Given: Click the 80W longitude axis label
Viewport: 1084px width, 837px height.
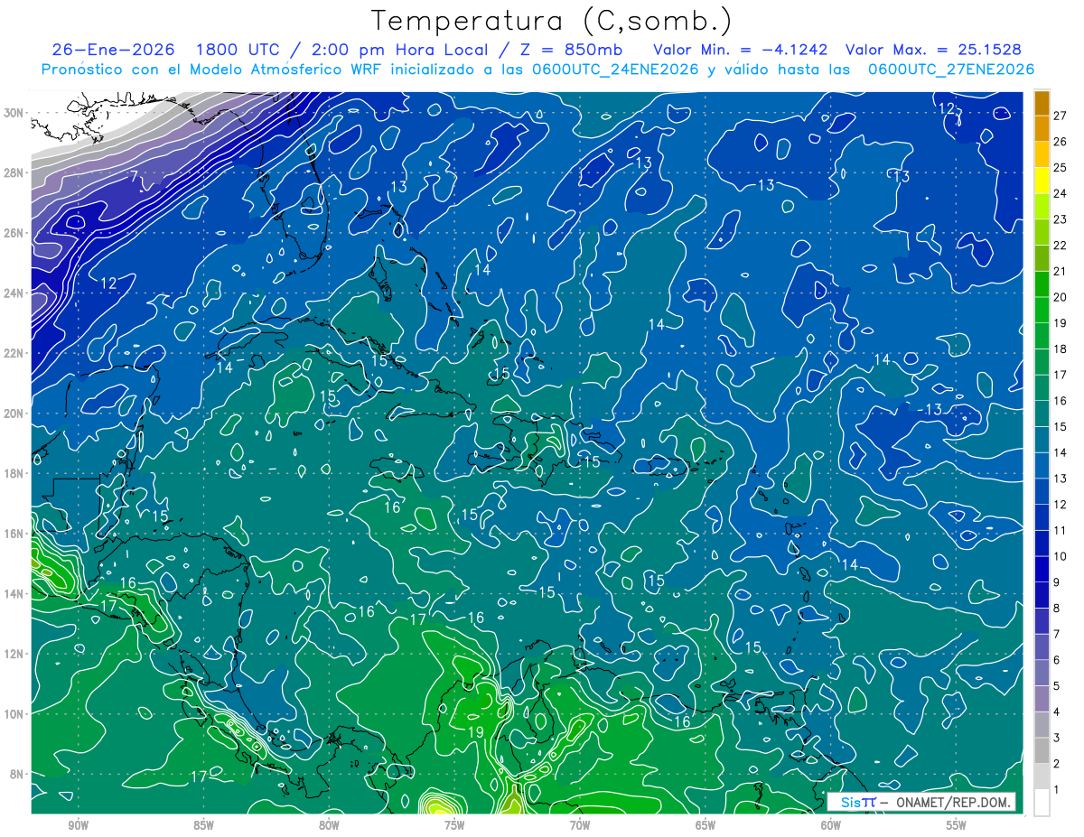Looking at the screenshot, I should (x=329, y=826).
